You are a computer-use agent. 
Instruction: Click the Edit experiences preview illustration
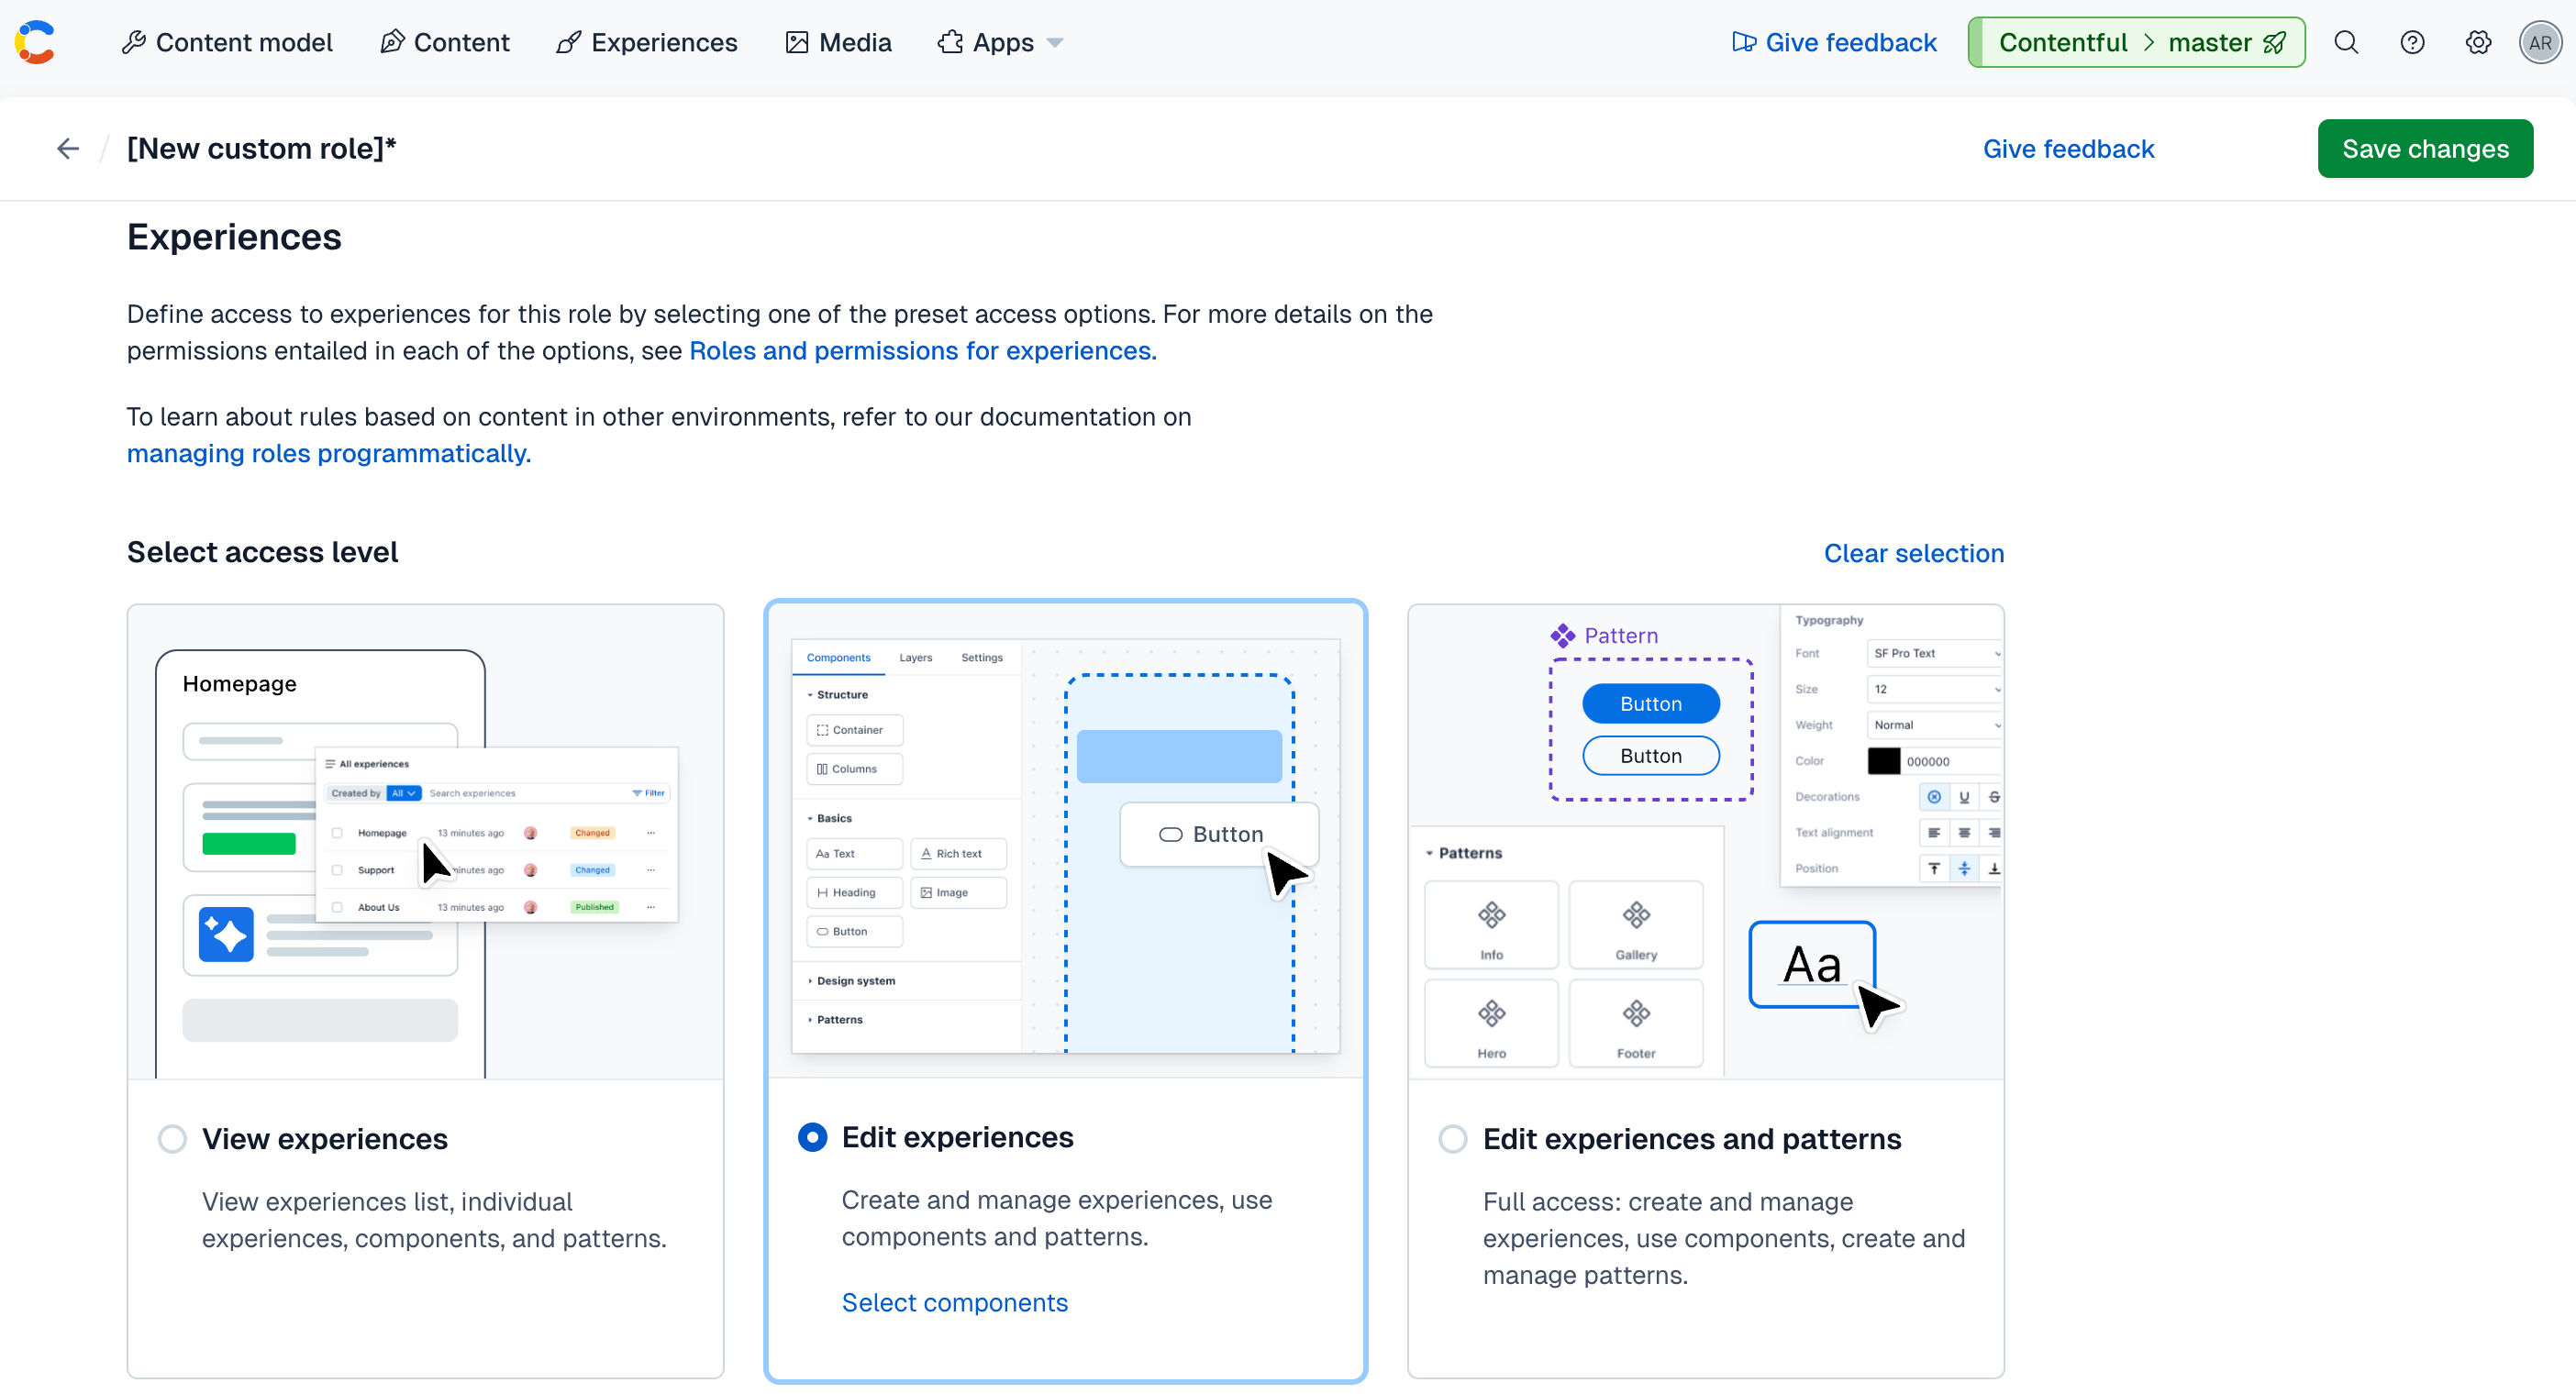(1065, 845)
